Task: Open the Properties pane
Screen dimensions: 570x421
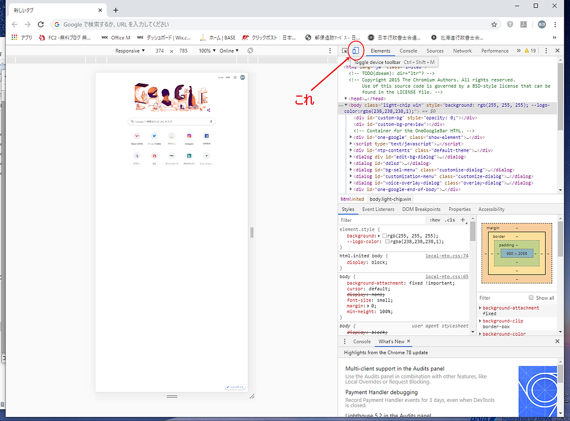Action: pos(459,210)
